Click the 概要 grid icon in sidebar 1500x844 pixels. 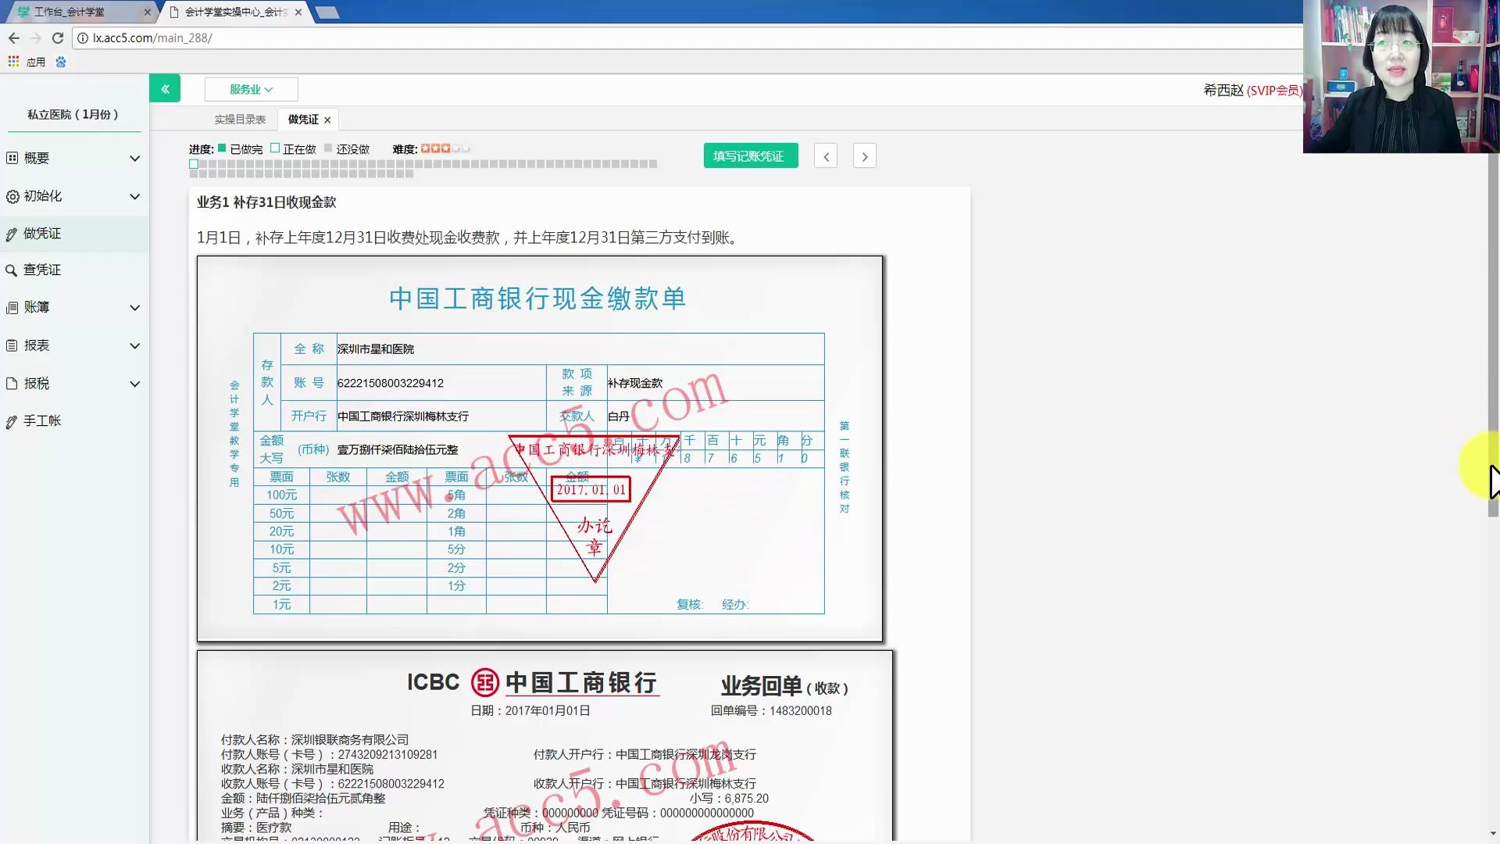click(x=12, y=158)
